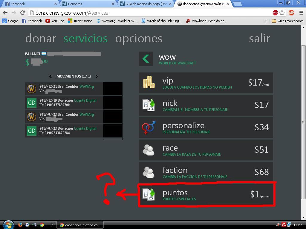Expand the bookmarks overflow chevron

[x=266, y=21]
